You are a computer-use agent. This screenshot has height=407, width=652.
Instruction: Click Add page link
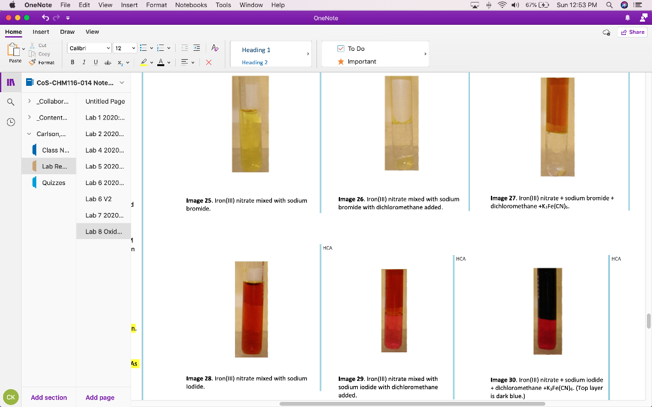click(100, 397)
